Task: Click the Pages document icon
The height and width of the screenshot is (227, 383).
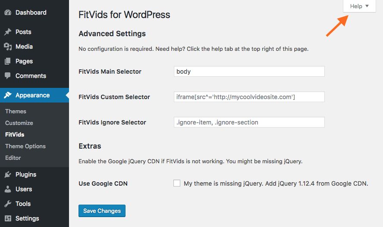Action: coord(8,61)
